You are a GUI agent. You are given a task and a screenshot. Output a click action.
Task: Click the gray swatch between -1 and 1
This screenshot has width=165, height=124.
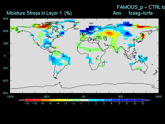84,100
